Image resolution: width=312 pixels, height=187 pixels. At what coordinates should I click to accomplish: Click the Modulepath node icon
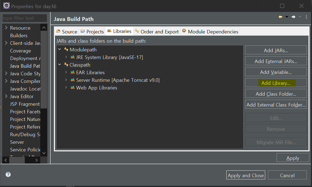(66, 49)
